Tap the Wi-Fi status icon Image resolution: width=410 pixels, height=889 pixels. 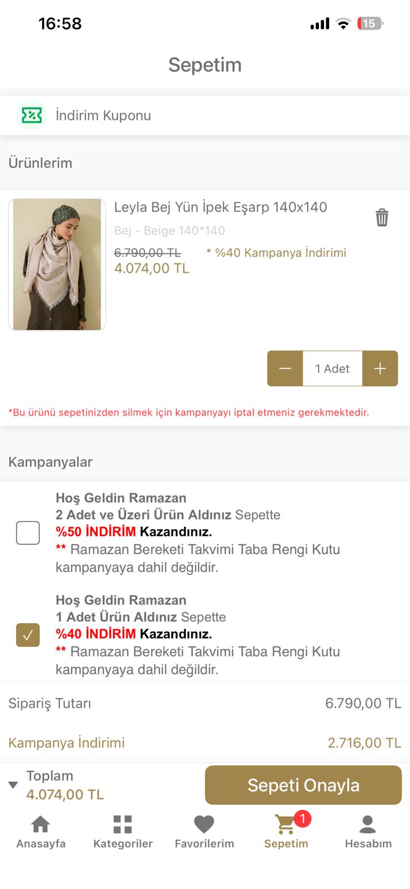point(344,24)
